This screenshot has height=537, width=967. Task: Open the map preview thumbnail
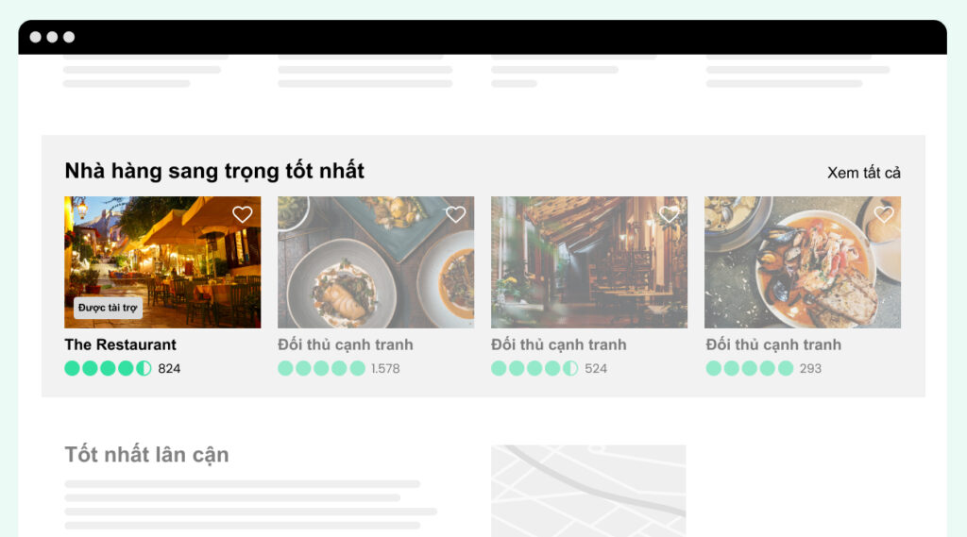point(588,491)
